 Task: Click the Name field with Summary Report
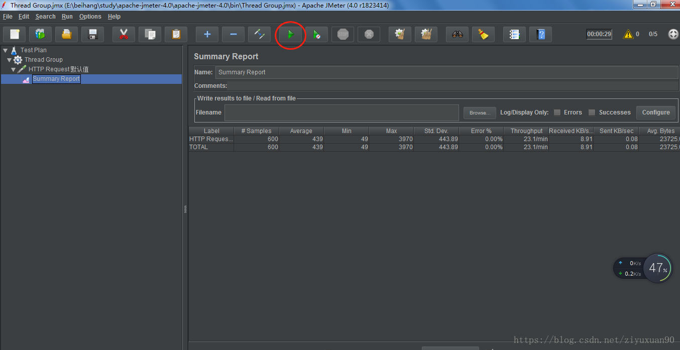tap(446, 72)
